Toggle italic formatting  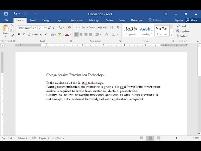tap(24, 34)
